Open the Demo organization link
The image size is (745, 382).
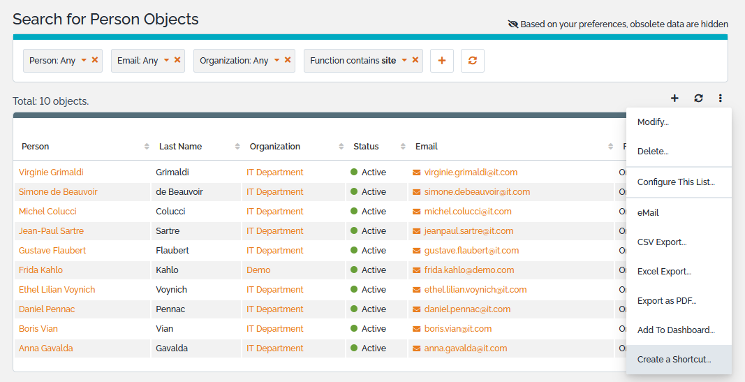click(258, 270)
